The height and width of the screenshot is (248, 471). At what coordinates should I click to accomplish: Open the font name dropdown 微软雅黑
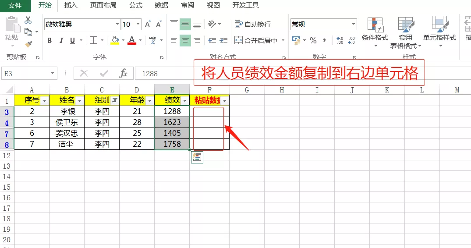pos(117,25)
